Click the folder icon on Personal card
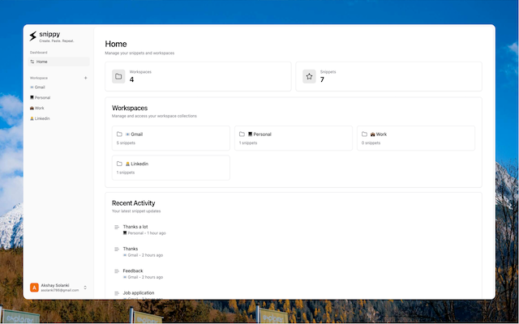This screenshot has width=519, height=324. pos(242,134)
